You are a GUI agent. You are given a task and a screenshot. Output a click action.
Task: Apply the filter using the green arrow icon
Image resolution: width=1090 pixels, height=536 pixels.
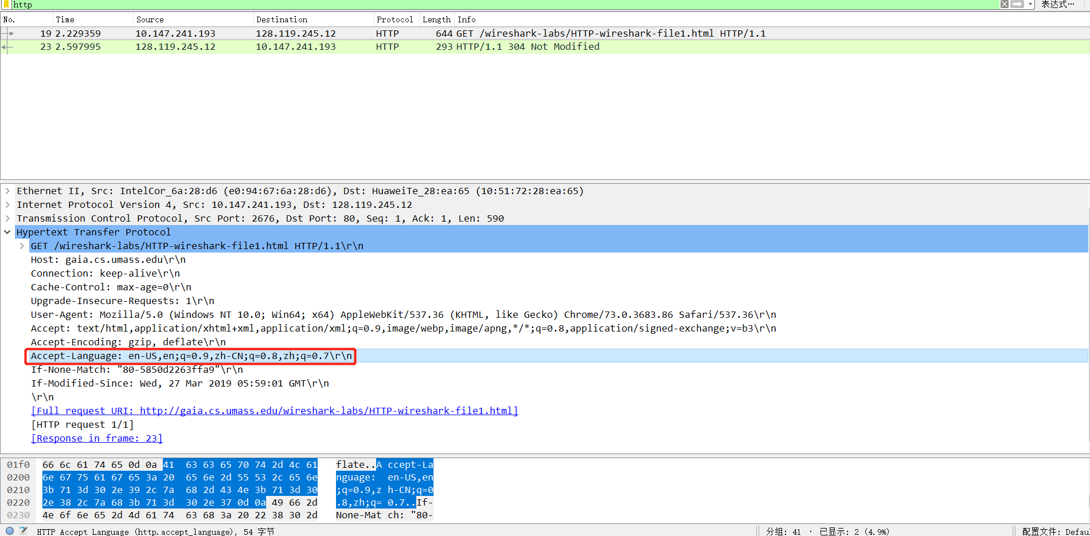click(1017, 4)
